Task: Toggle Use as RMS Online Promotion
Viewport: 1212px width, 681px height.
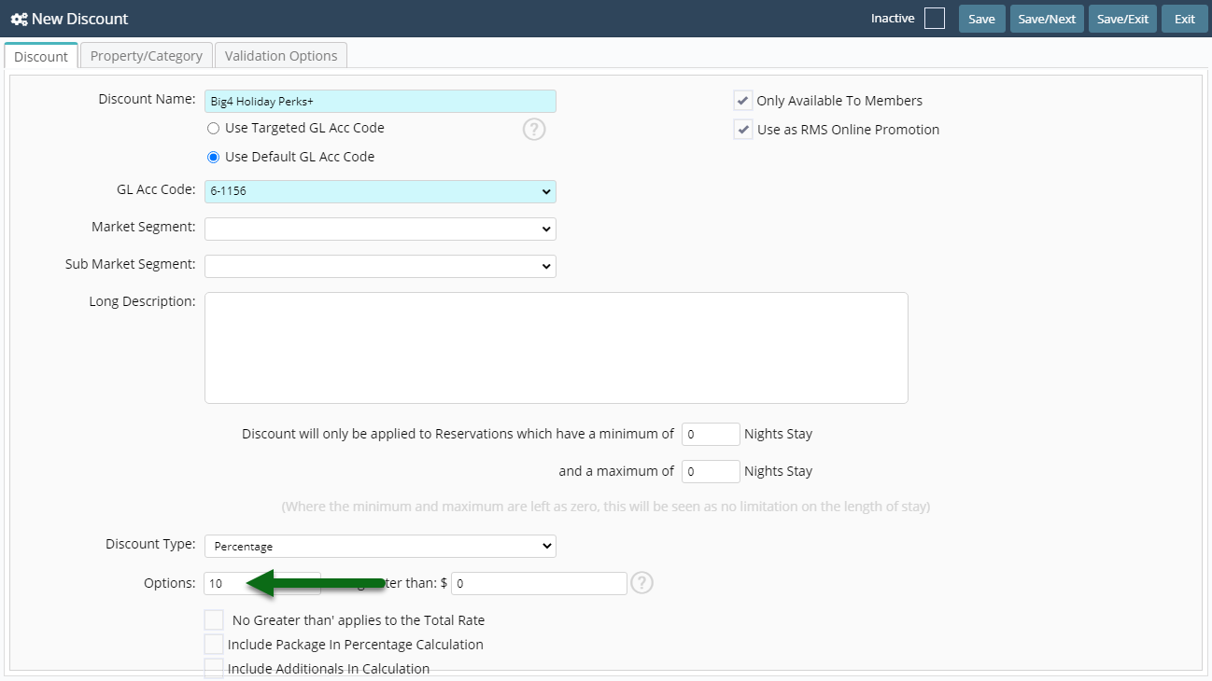Action: click(x=743, y=130)
